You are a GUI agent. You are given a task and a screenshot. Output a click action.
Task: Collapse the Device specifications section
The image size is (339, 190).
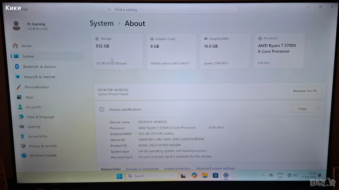pyautogui.click(x=319, y=109)
